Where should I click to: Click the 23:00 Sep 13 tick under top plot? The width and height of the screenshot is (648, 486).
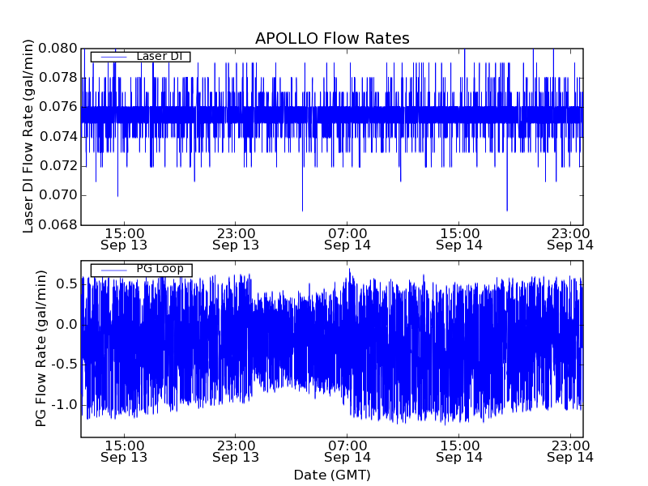tap(236, 238)
